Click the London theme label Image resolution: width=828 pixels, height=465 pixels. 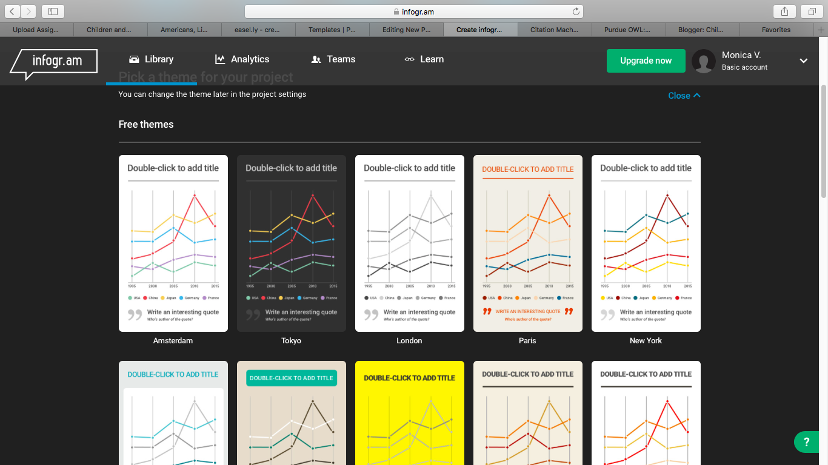[410, 341]
